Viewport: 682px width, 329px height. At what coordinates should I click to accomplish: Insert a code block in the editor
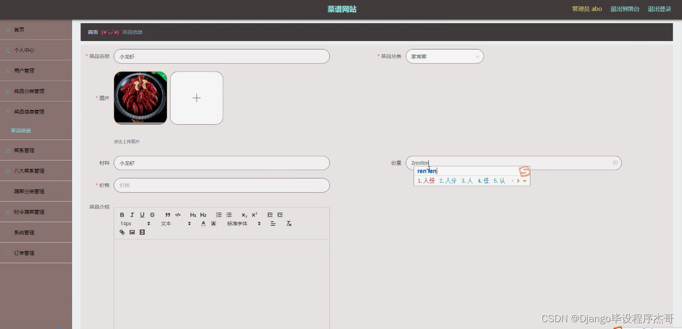(178, 215)
